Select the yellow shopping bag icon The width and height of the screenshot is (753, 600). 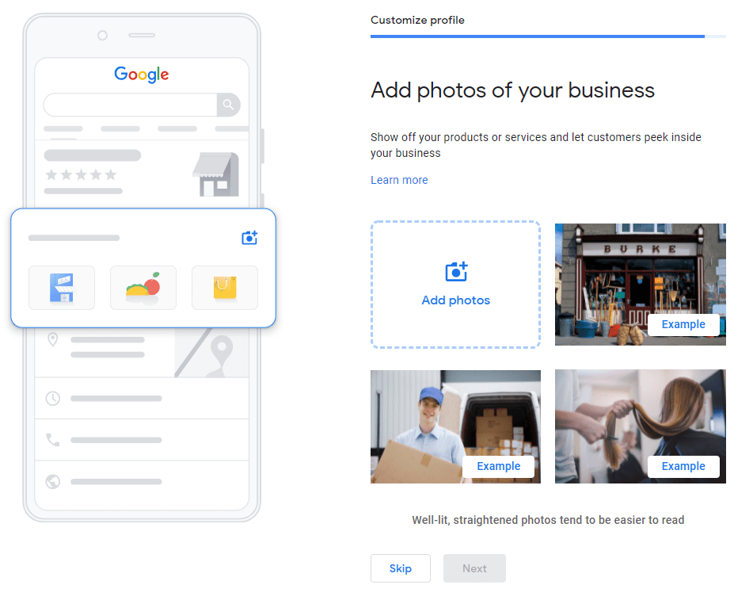[x=224, y=288]
